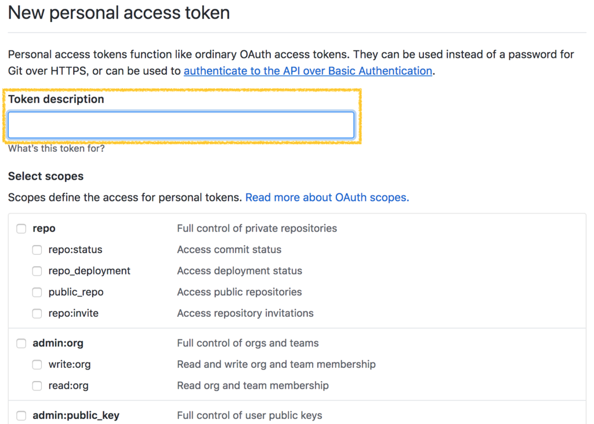The width and height of the screenshot is (594, 424).
Task: Click the 'What's this token for?' hint text
Action: click(56, 148)
